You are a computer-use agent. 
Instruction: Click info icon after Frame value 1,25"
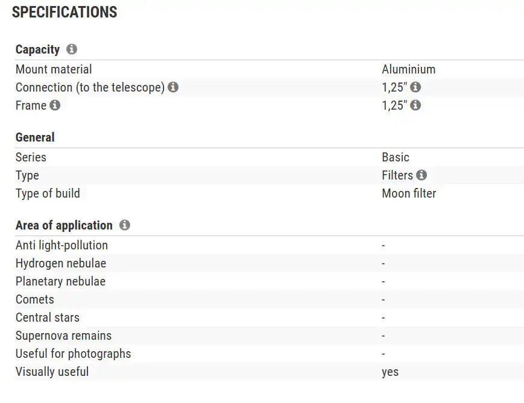pos(415,105)
